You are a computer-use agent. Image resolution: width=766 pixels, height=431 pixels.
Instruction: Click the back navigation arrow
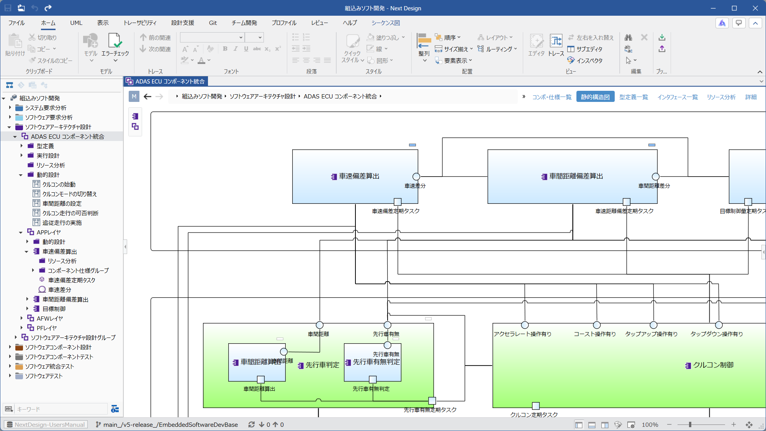tap(147, 97)
